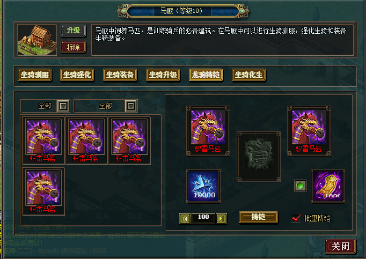366x259 pixels.
Task: Click the right 驭雷马盔 forging slot
Action: (309, 131)
